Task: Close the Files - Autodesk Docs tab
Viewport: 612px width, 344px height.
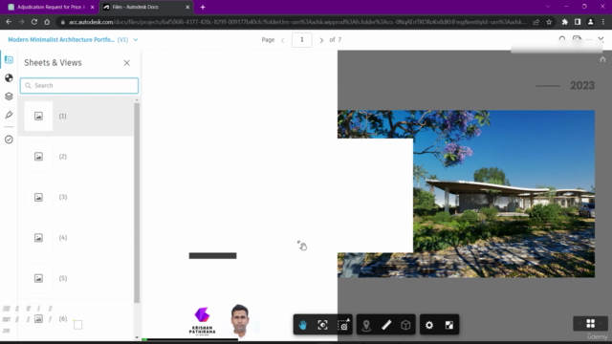Action: click(187, 7)
